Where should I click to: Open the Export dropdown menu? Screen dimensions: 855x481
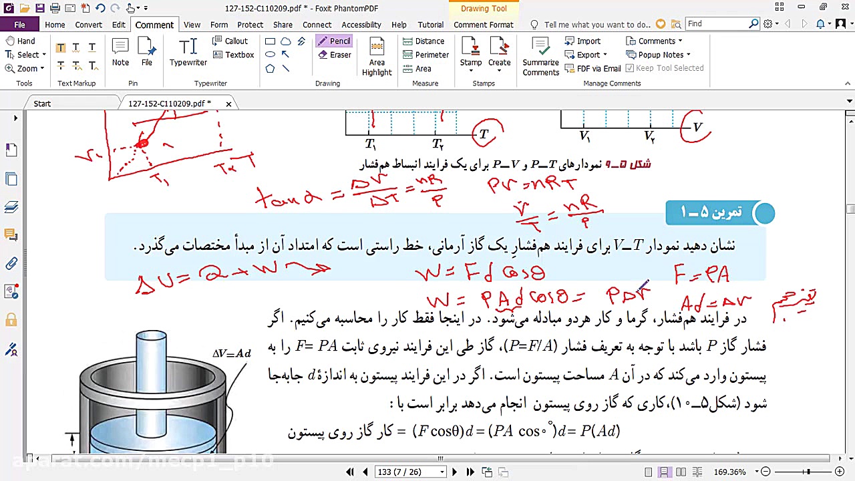[590, 55]
